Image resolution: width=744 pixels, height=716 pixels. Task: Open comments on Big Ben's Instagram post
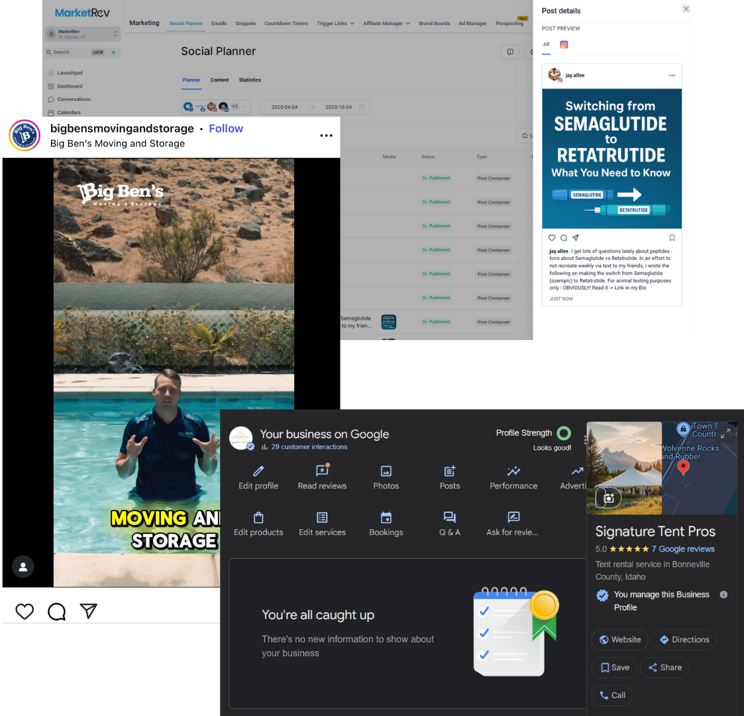click(x=56, y=611)
